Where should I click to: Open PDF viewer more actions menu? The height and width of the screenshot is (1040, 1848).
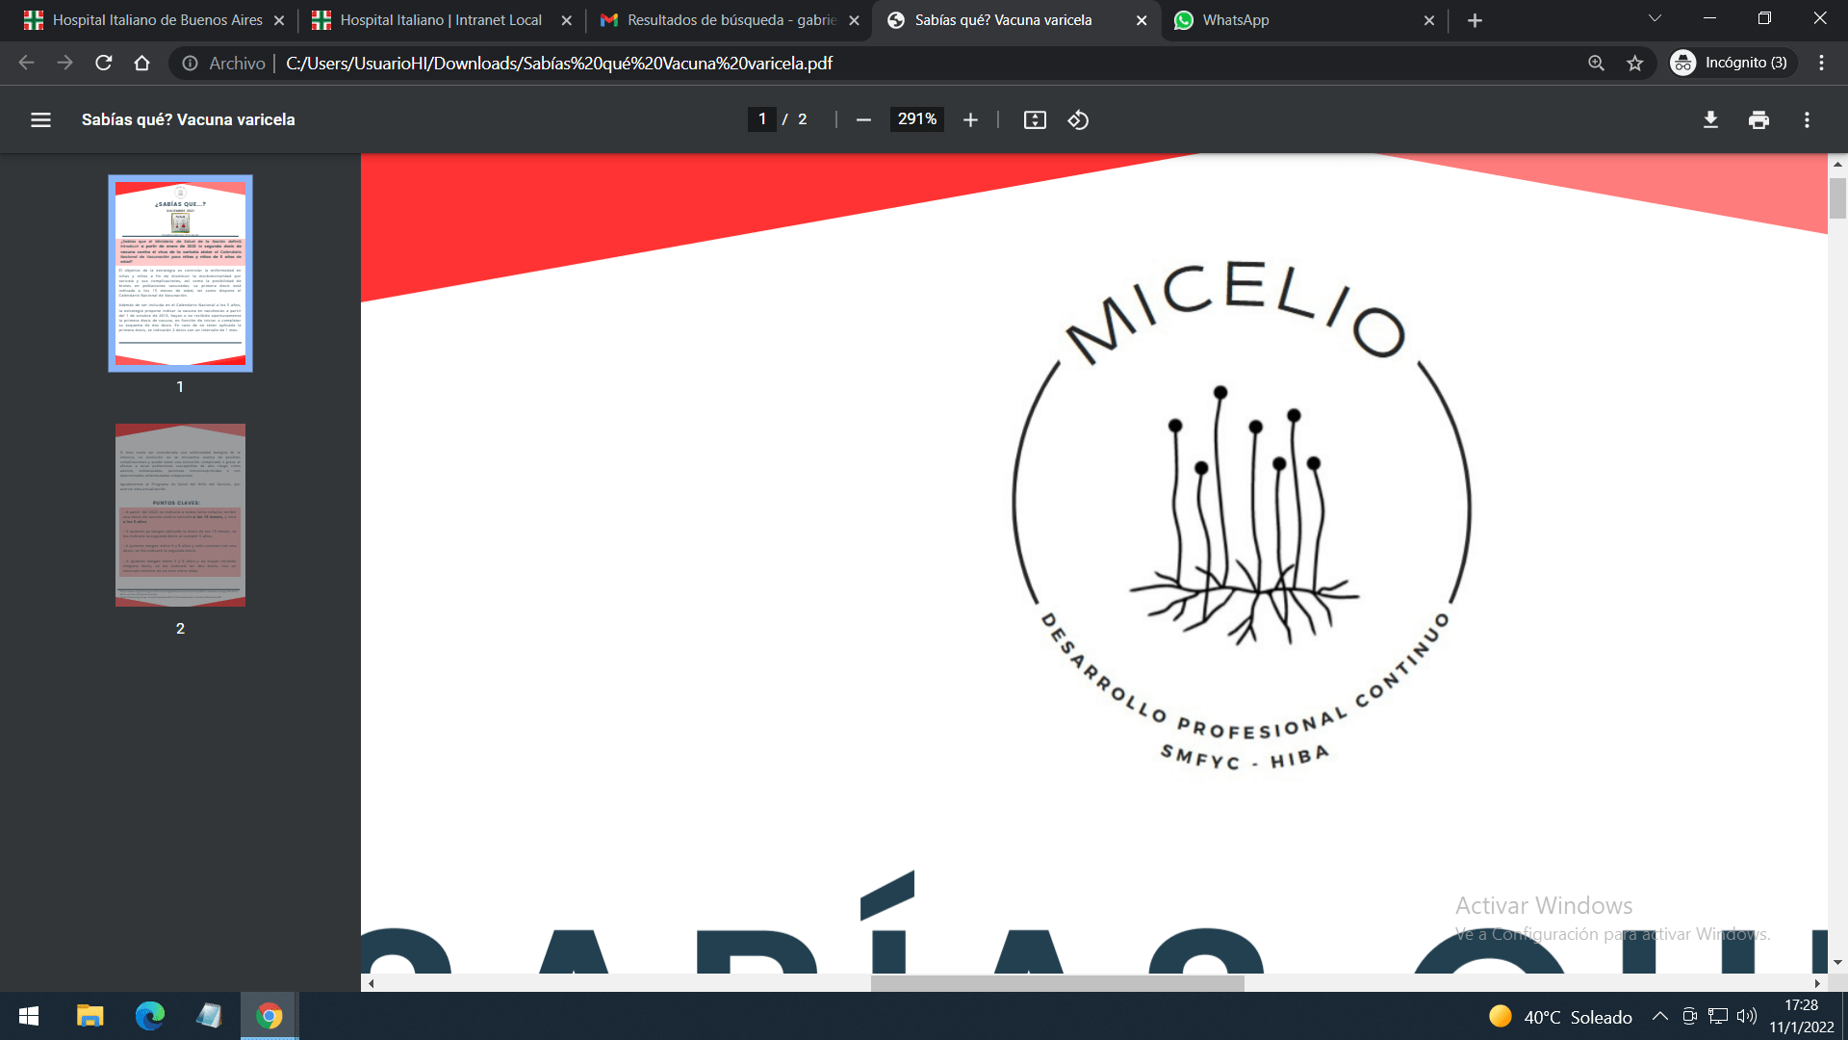click(1807, 119)
